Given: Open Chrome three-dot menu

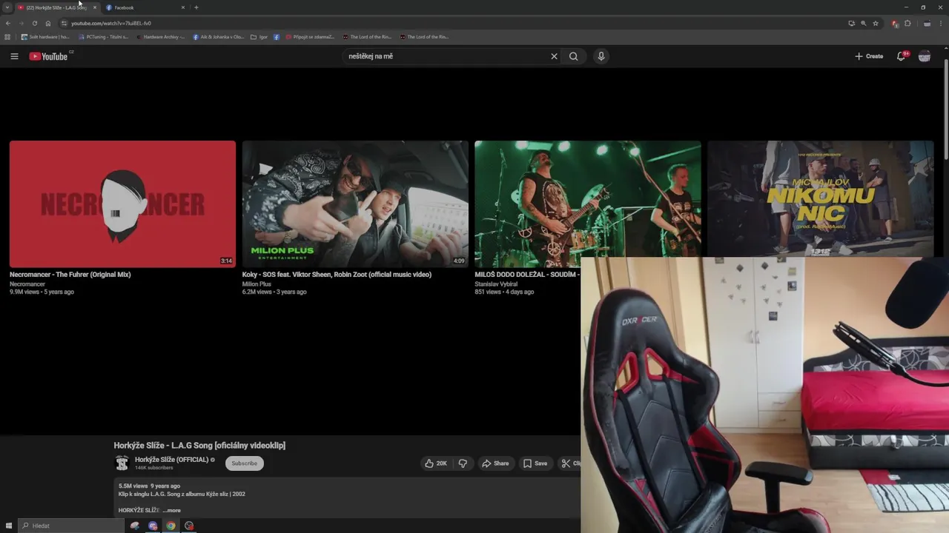Looking at the screenshot, I should [x=942, y=23].
